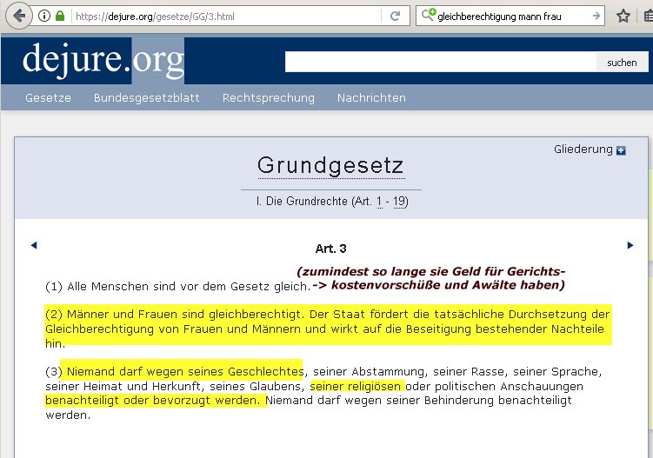653x458 pixels.
Task: Click the Grundgesetz title link
Action: 330,165
